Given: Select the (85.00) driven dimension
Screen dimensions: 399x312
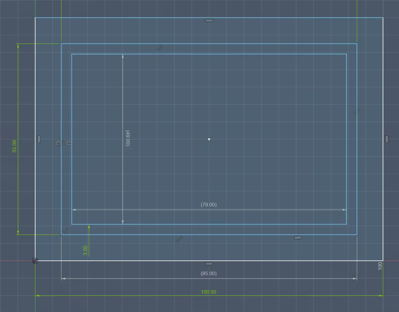Looking at the screenshot, I should click(209, 273).
